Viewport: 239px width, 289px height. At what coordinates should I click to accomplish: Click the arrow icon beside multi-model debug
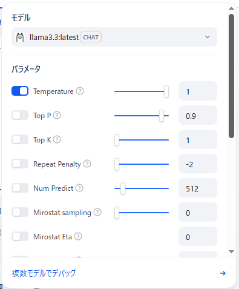[223, 273]
